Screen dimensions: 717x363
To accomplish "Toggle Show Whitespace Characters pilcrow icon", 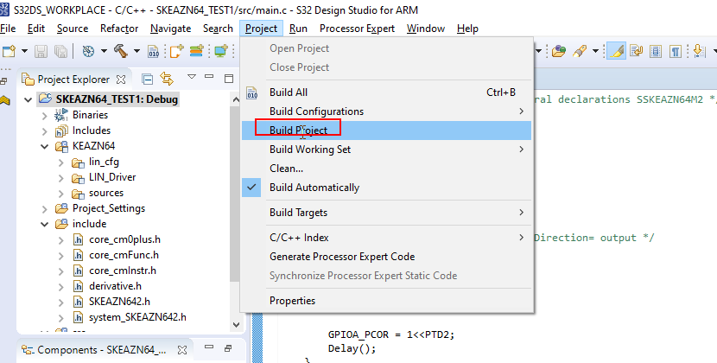I will pos(676,51).
